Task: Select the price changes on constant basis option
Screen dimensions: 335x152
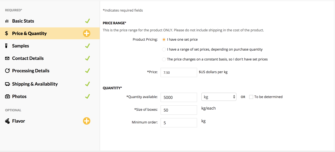Action: point(164,59)
